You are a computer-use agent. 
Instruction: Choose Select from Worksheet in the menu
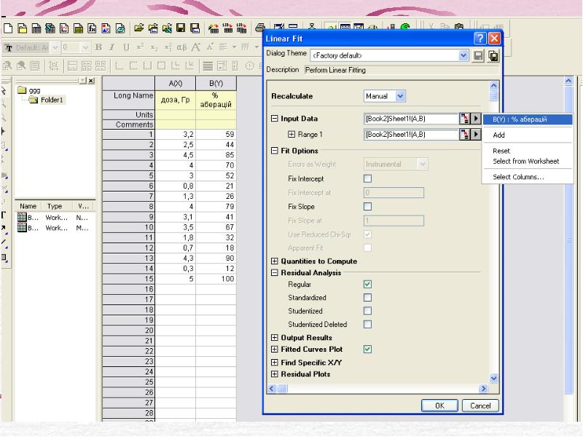525,161
